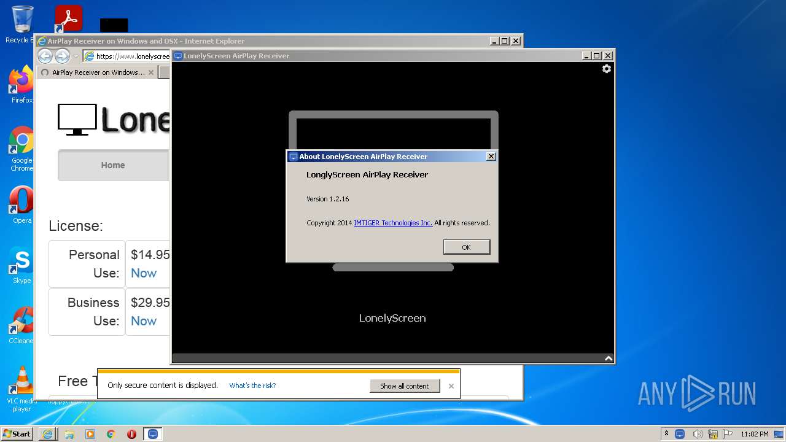
Task: Go forward in Internet Explorer
Action: point(62,56)
